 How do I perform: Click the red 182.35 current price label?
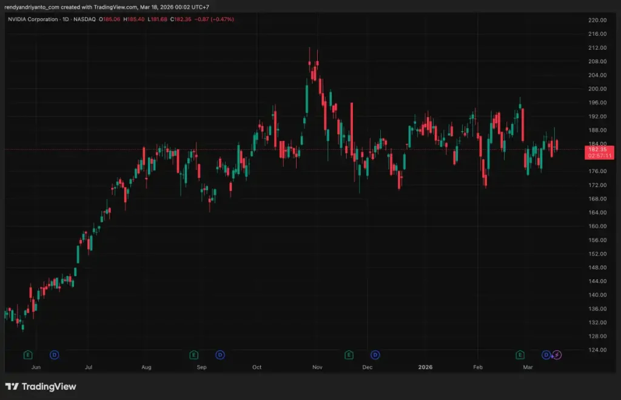tap(597, 149)
